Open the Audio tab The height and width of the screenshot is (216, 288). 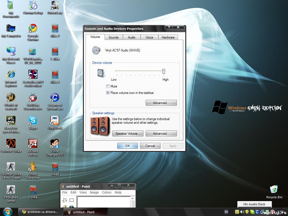(x=132, y=37)
